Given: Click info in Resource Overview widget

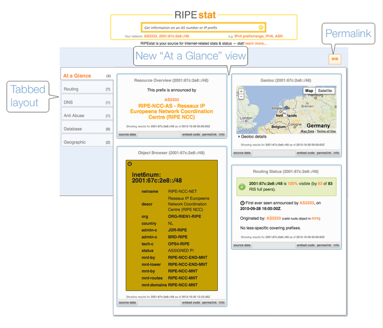Looking at the screenshot, I should 221,135.
